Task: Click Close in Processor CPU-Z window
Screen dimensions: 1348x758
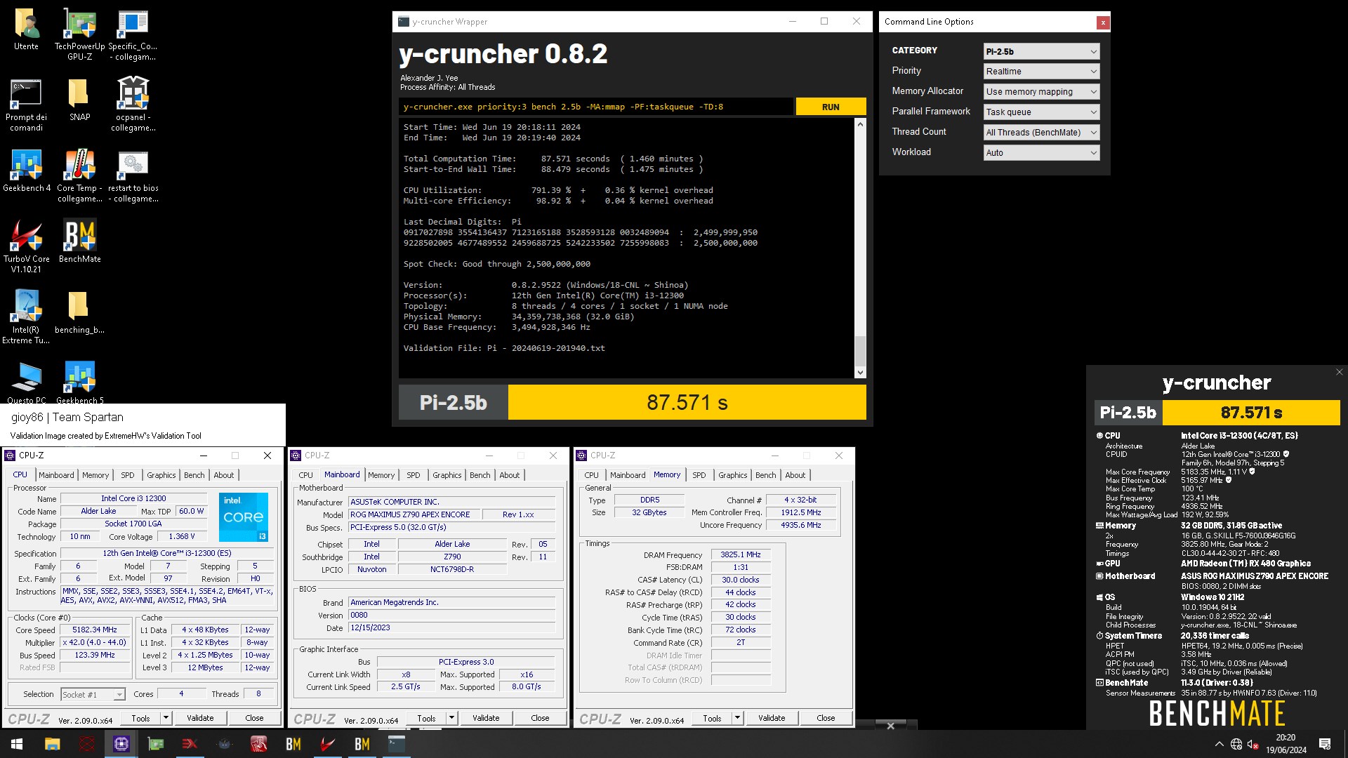Action: pyautogui.click(x=254, y=718)
